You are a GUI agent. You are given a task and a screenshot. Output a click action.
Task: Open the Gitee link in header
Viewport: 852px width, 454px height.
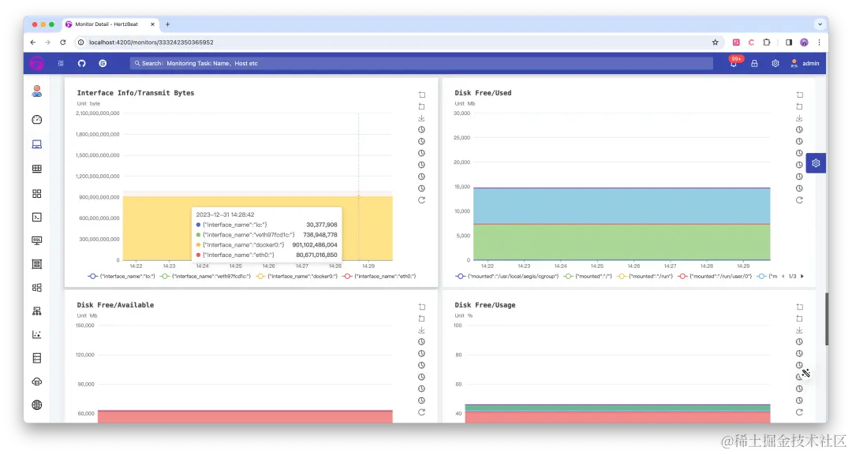pos(103,64)
